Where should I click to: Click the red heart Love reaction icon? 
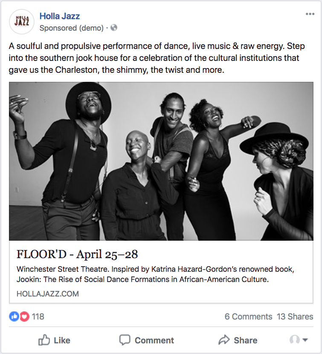[24, 317]
